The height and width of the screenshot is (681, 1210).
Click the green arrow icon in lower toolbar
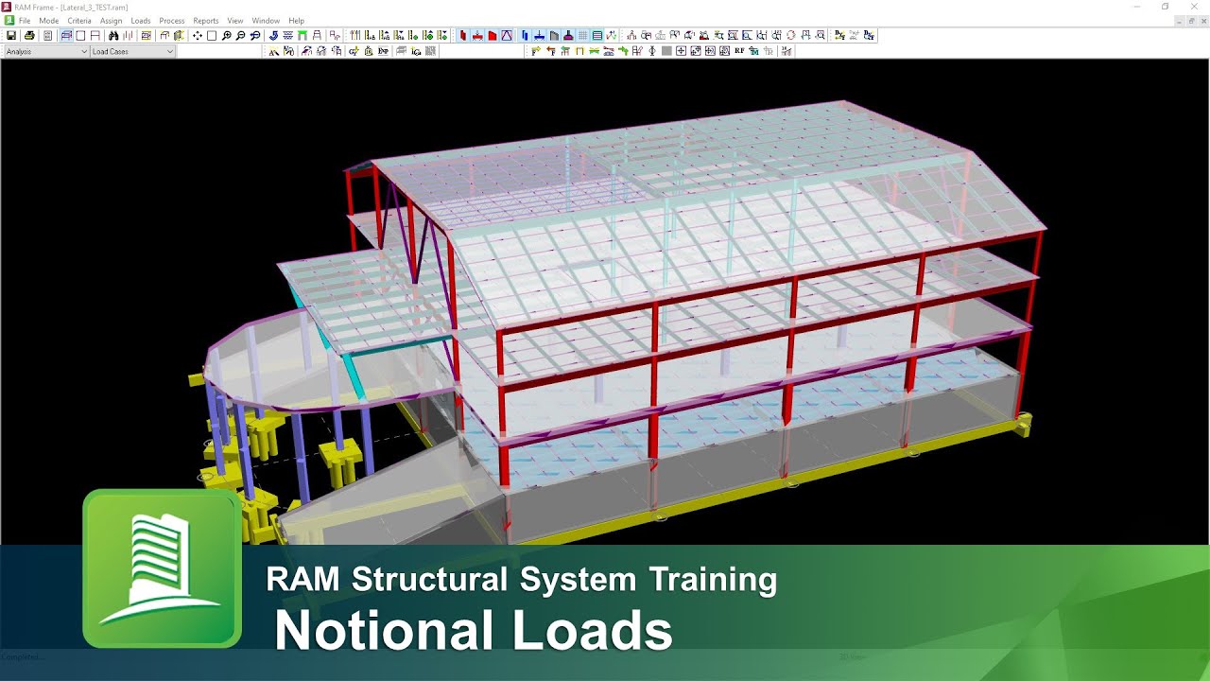click(x=624, y=51)
